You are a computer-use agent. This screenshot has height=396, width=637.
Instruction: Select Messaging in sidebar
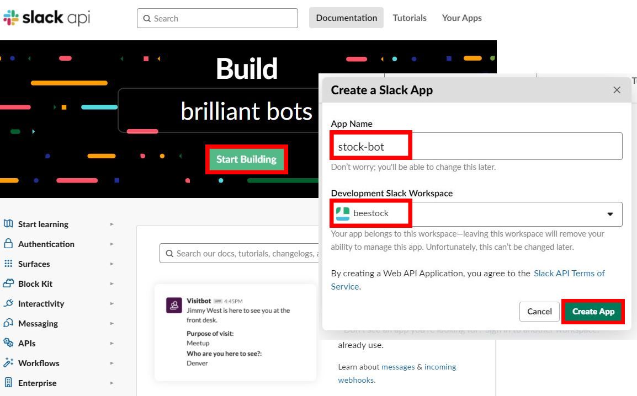38,323
